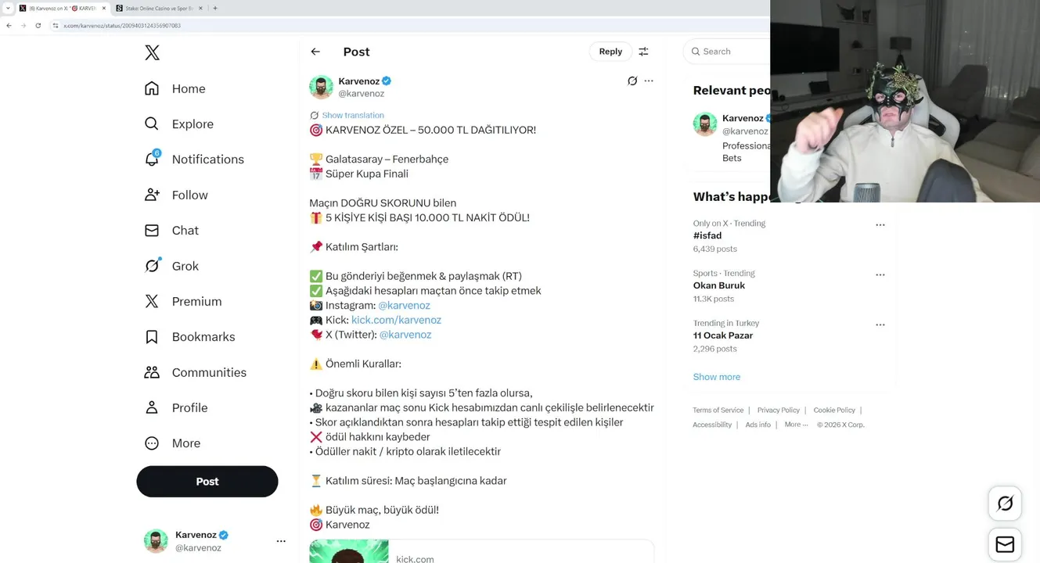
Task: Click Karvenoz avatar in Relevant people
Action: (x=705, y=124)
